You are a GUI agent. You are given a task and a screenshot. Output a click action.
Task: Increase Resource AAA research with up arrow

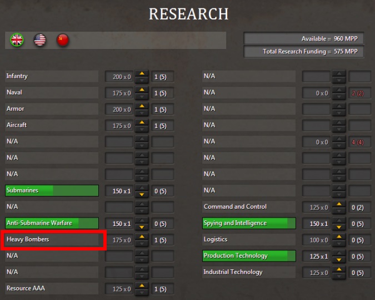coord(142,286)
